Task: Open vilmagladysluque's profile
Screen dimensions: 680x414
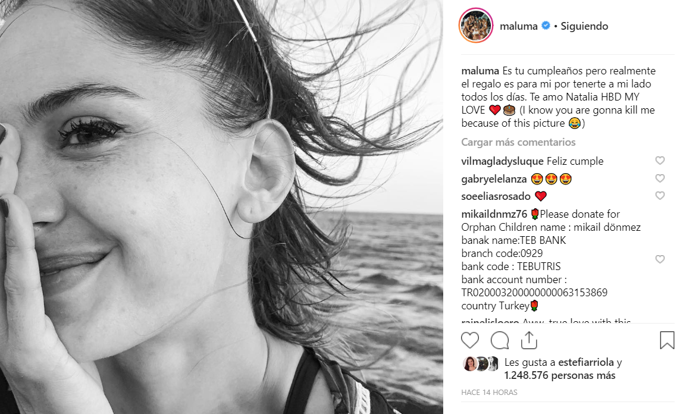Action: click(502, 161)
